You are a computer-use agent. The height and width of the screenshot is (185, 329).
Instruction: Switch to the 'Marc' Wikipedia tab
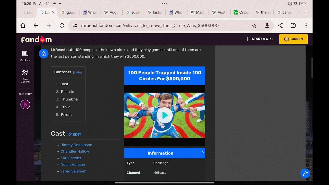tap(198, 12)
